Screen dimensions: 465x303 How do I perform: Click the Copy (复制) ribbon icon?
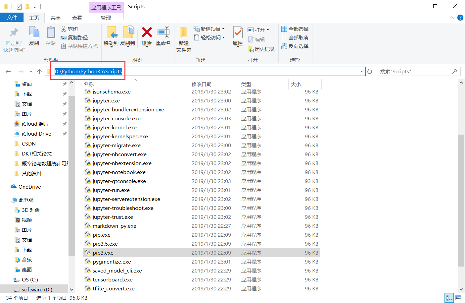point(34,32)
